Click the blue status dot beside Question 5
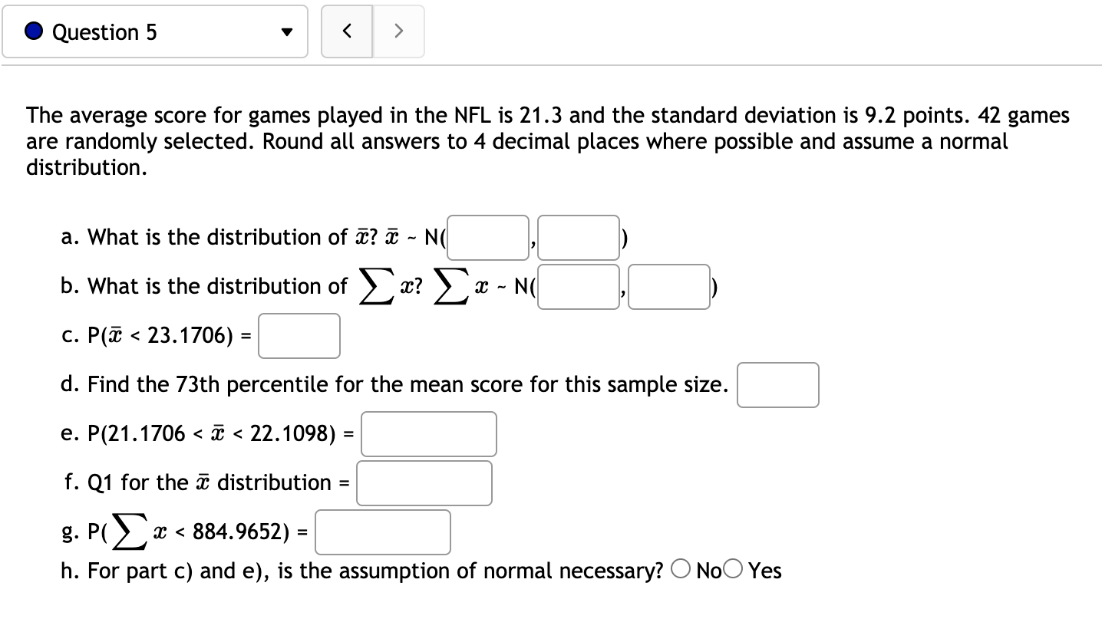1102x632 pixels. point(32,31)
